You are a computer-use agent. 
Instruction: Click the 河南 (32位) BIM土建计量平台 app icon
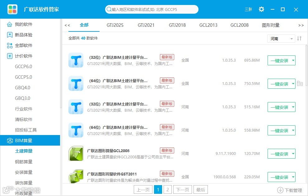(x=76, y=107)
